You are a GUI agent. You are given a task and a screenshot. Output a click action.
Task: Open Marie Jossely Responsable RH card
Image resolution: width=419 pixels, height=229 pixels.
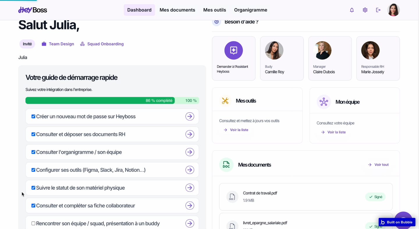click(x=378, y=58)
